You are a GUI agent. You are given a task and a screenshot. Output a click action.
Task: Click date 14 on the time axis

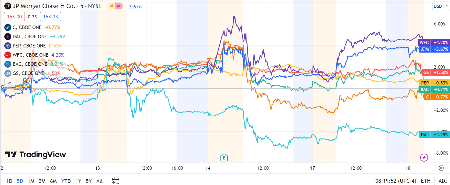coord(208,168)
